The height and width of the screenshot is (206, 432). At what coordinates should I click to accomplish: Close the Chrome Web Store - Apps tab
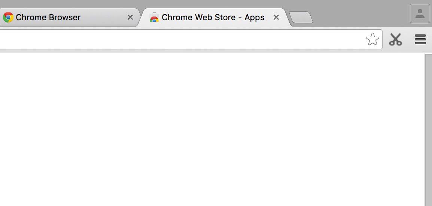coord(276,17)
